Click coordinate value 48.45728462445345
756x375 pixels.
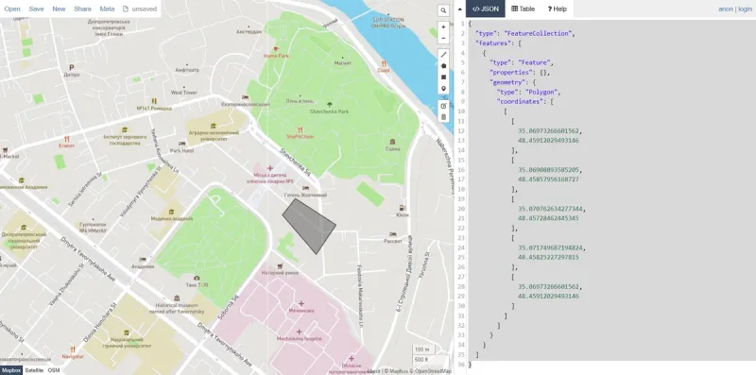(x=549, y=219)
